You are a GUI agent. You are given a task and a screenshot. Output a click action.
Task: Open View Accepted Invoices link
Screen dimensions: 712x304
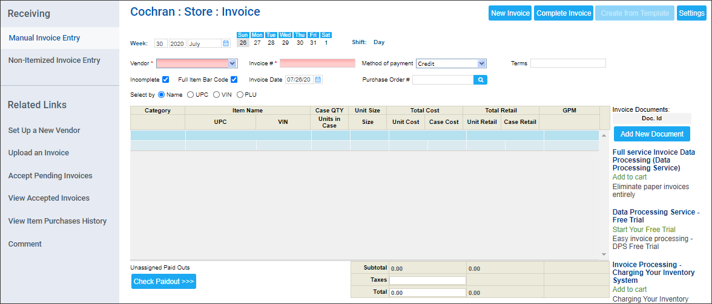pyautogui.click(x=48, y=198)
